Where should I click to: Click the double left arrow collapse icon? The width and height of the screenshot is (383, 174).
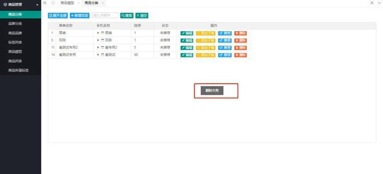click(x=45, y=3)
